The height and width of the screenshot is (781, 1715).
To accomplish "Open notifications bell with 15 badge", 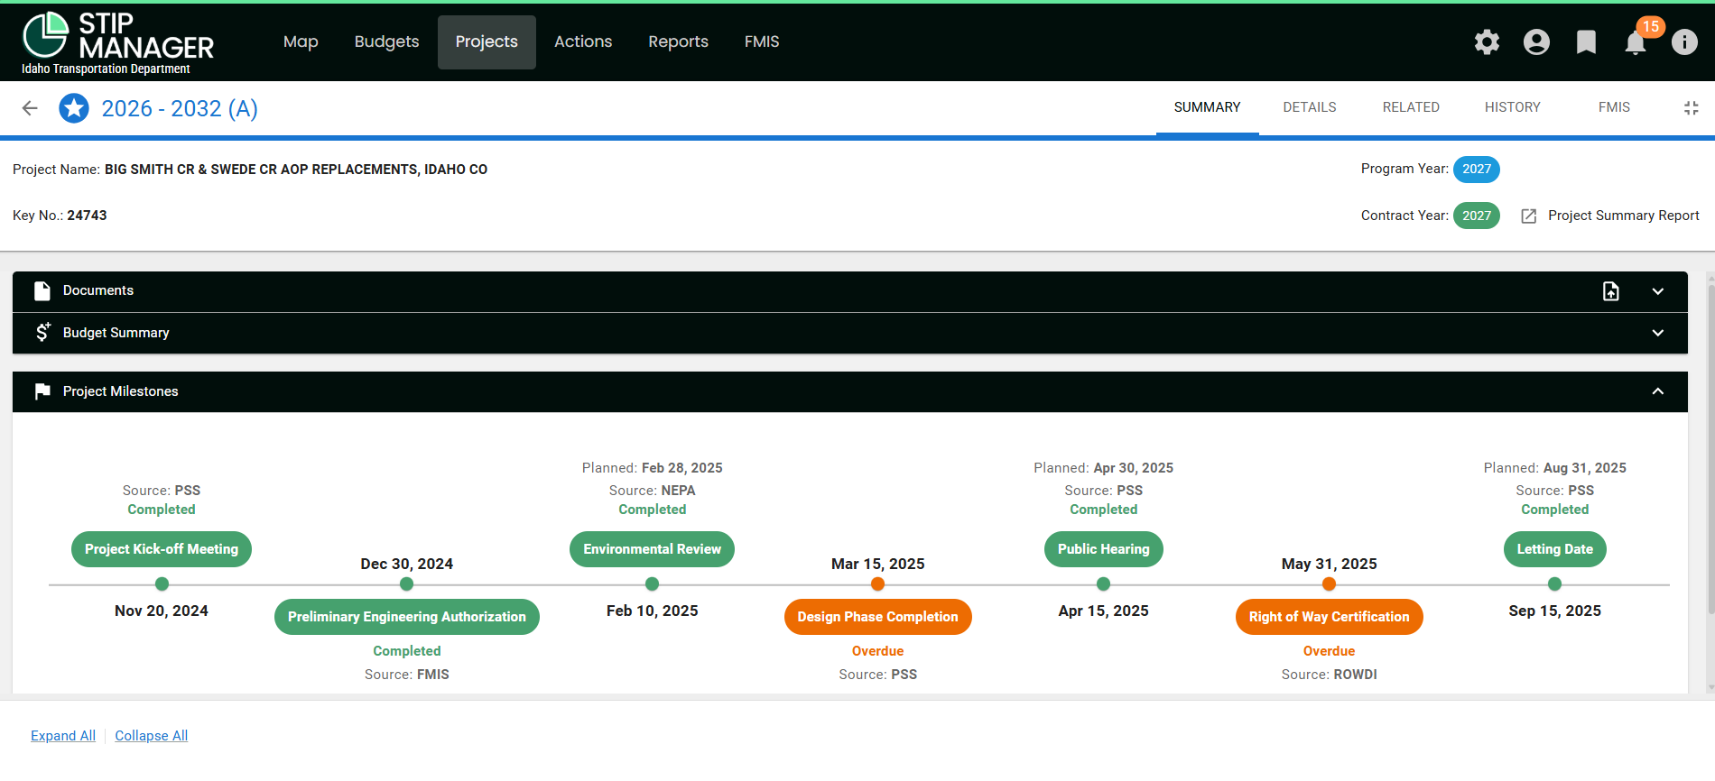I will click(1636, 42).
